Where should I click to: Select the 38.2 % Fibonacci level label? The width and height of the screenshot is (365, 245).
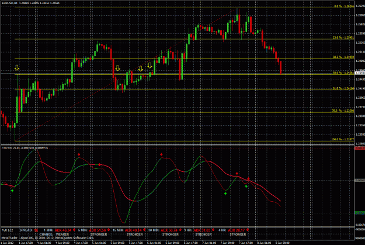coord(343,57)
